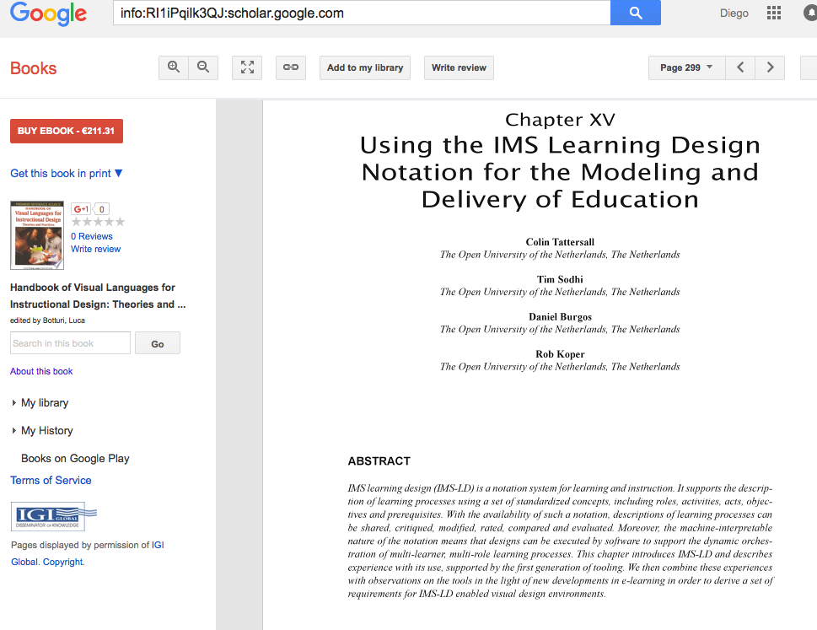Image resolution: width=817 pixels, height=630 pixels.
Task: Go to previous page arrow
Action: 740,67
